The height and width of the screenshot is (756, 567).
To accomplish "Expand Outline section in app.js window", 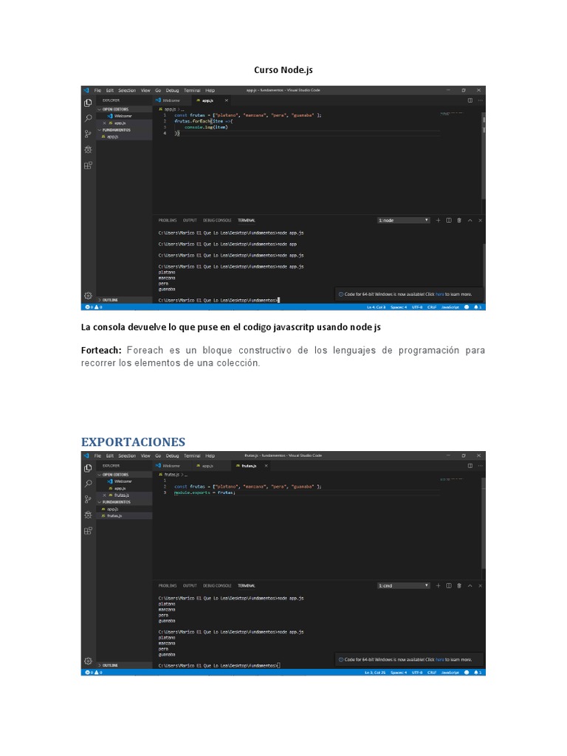I will (x=124, y=300).
